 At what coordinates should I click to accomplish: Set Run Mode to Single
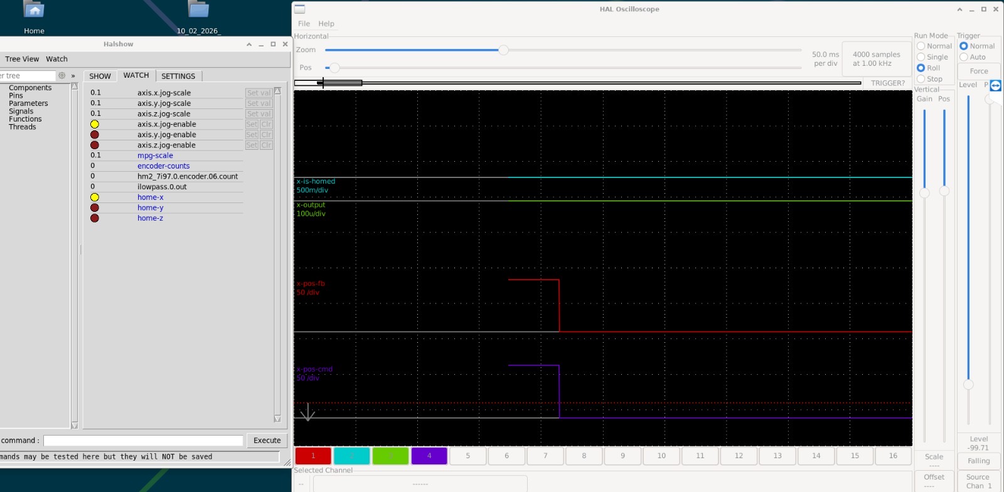921,57
